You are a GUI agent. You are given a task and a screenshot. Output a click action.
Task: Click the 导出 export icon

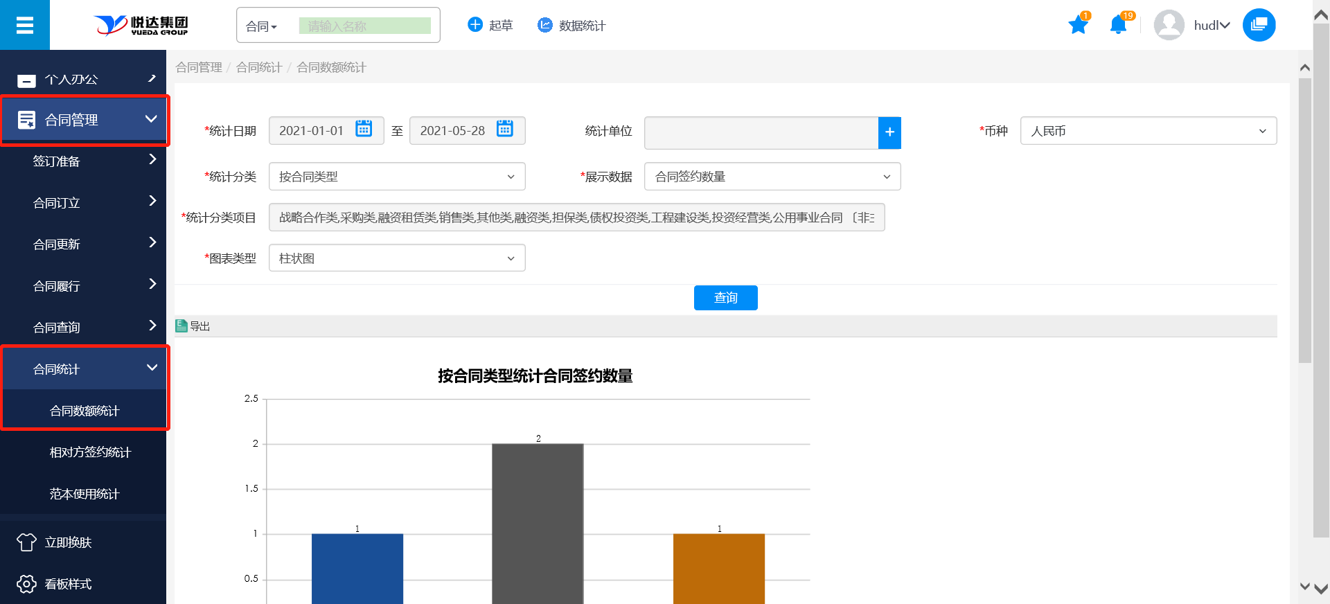[x=182, y=326]
